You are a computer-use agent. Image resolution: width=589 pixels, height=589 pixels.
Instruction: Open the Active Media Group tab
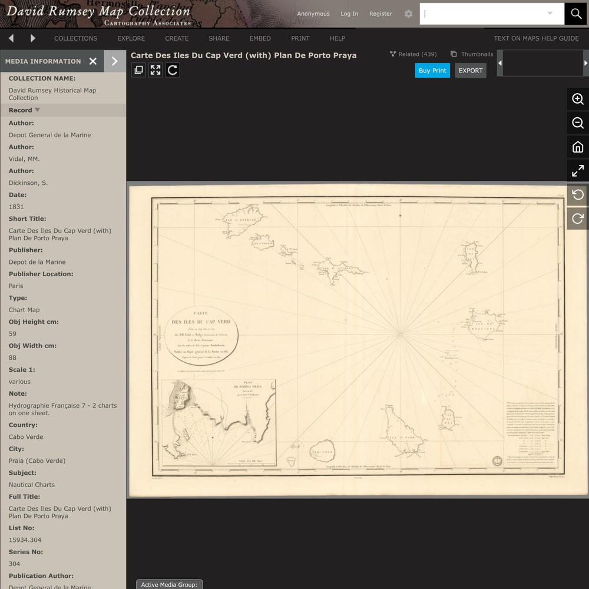click(169, 584)
